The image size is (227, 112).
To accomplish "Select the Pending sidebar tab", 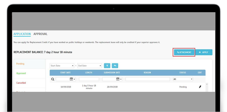I will coord(30,64).
